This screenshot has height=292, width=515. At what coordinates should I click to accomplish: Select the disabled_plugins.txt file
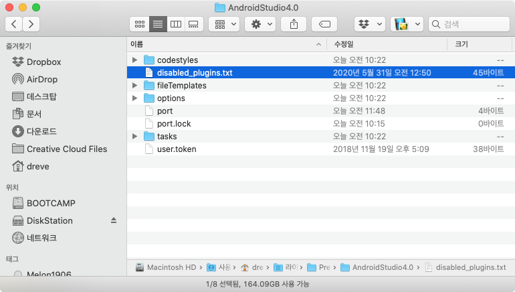click(x=321, y=73)
